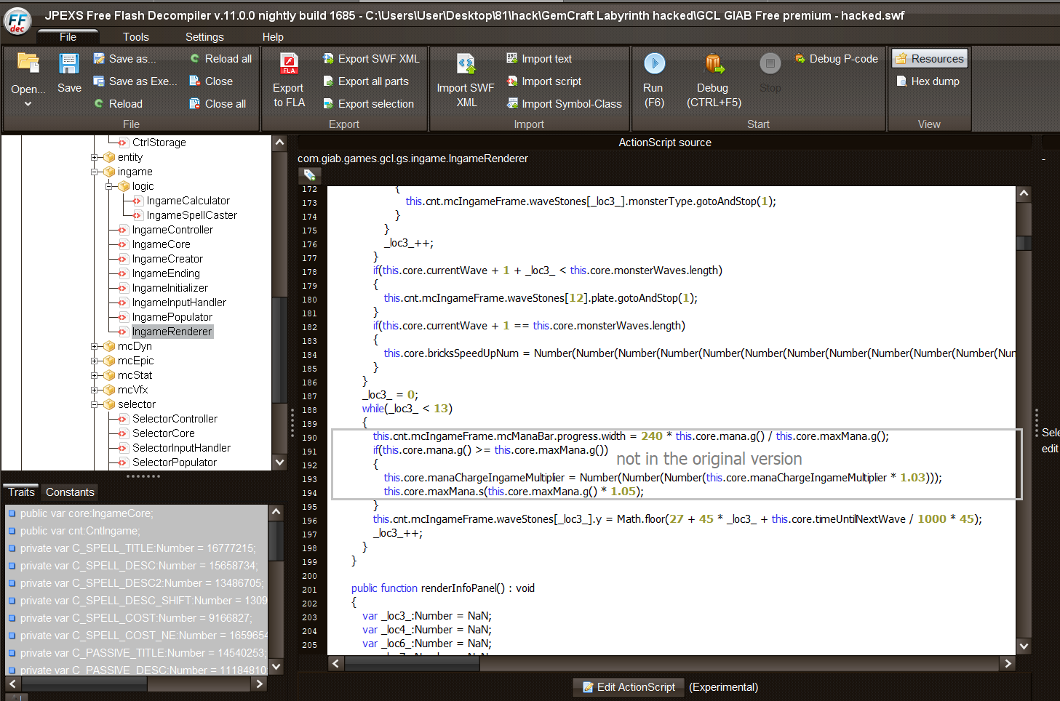Toggle Debug P-code option
Viewport: 1060px width, 701px height.
coord(837,59)
